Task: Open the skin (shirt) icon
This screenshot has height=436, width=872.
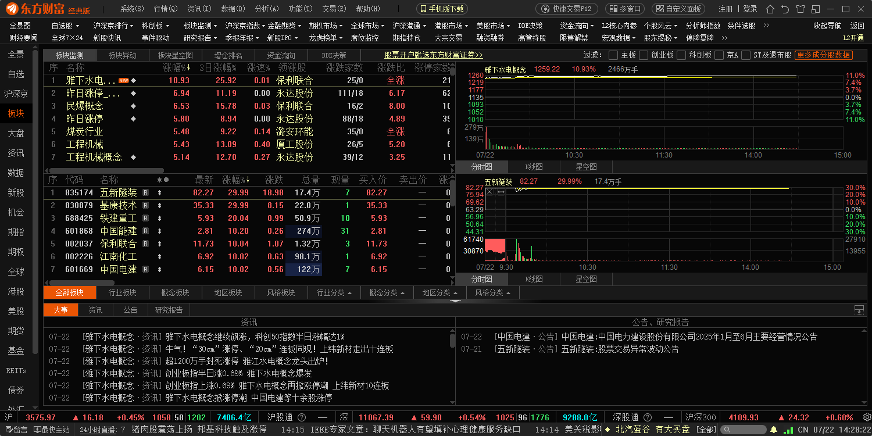Action: (800, 9)
